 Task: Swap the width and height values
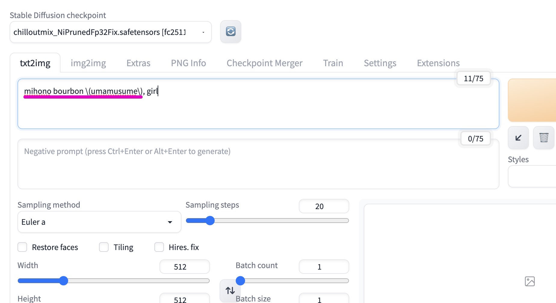[x=230, y=290]
